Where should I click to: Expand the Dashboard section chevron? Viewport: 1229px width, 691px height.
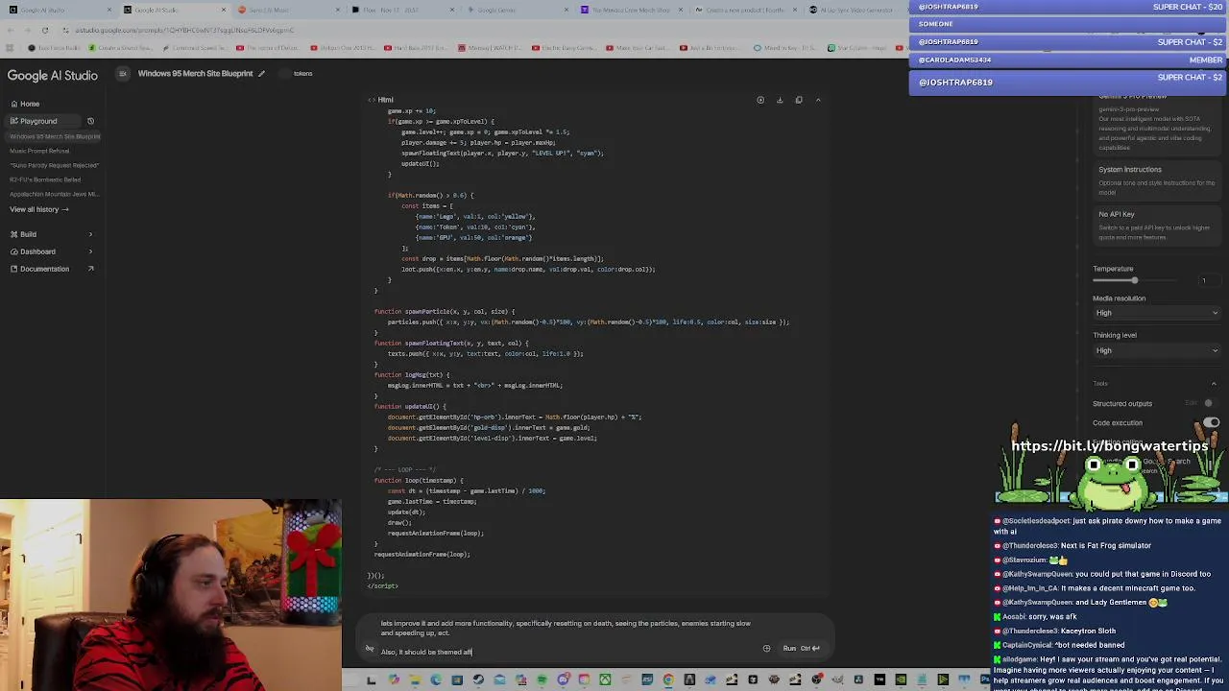click(90, 251)
